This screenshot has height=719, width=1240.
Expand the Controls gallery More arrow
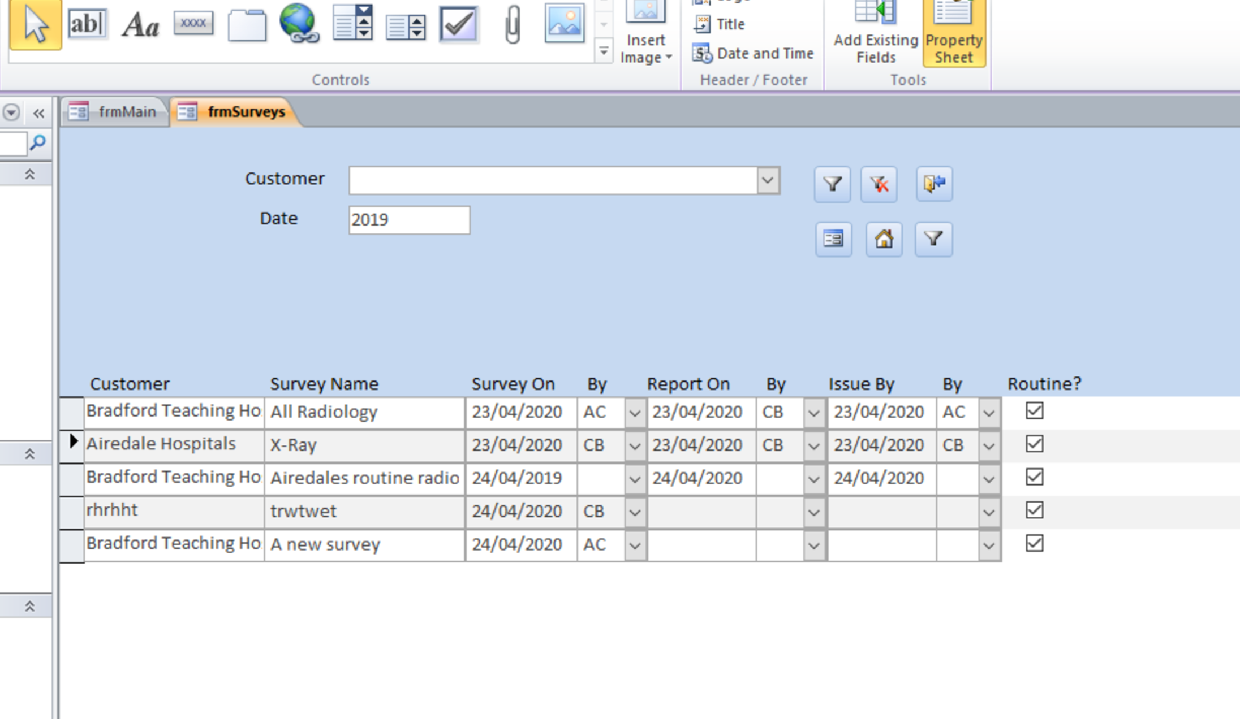pos(604,51)
